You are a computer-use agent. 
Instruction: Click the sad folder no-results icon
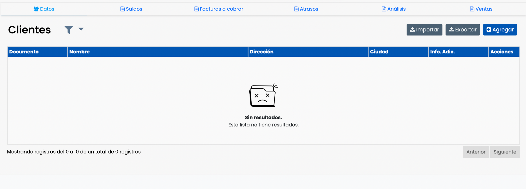263,96
